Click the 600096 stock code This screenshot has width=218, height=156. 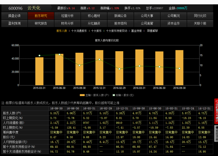pyautogui.click(x=15, y=8)
